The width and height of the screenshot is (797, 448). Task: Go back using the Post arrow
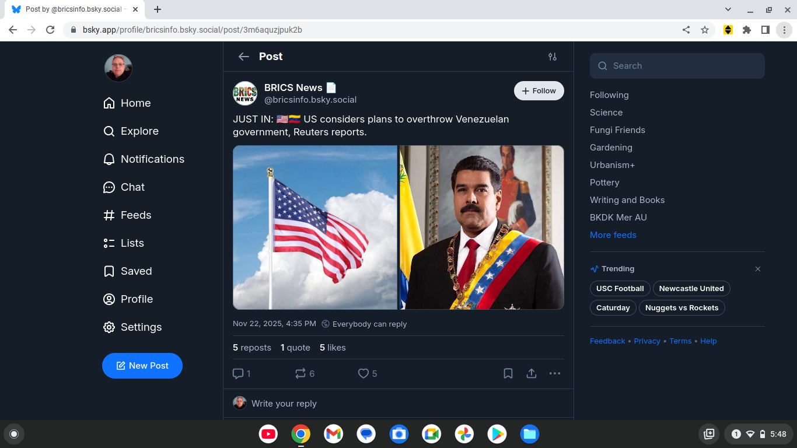244,57
